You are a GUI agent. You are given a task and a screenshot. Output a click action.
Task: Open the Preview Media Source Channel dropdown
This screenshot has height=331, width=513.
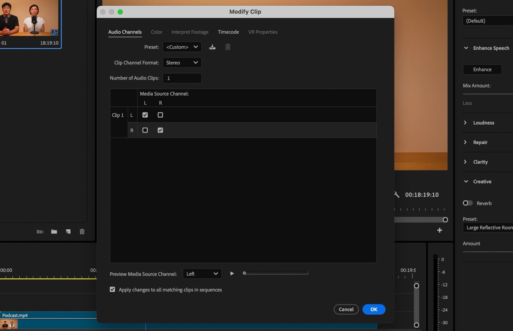point(202,273)
